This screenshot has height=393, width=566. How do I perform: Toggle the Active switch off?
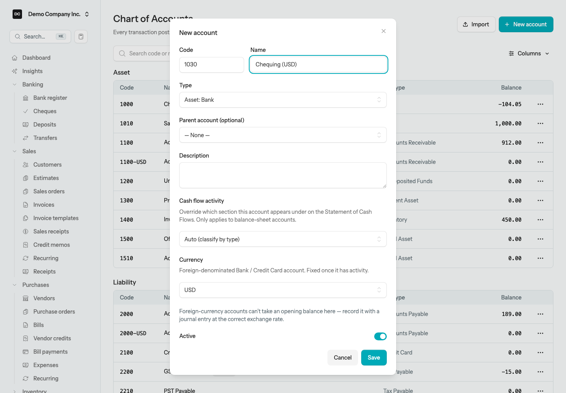(380, 336)
